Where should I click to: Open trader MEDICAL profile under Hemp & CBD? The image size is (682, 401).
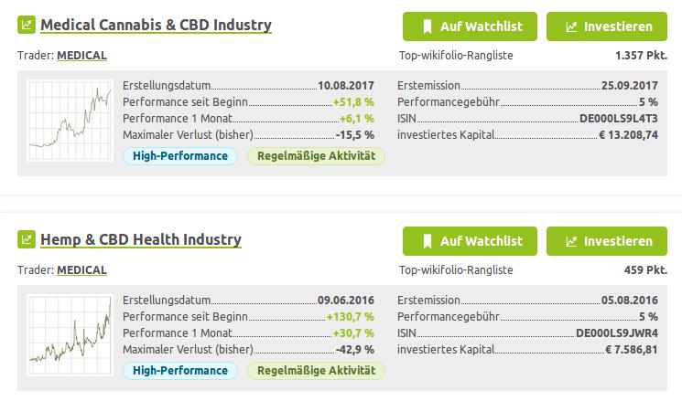81,269
